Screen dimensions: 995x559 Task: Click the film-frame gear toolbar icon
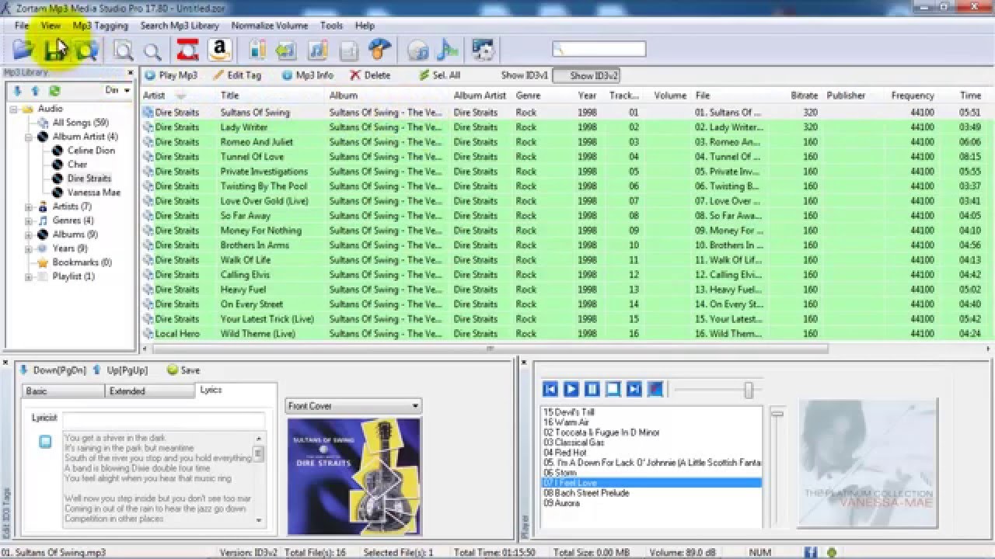click(x=484, y=50)
